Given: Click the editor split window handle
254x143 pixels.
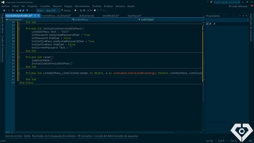Looking at the screenshot, I should [x=204, y=23].
